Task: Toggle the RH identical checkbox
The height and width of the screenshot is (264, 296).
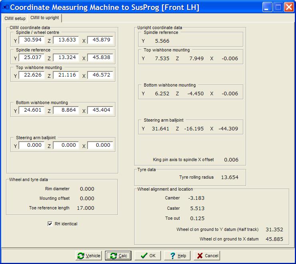Action: tap(50, 224)
